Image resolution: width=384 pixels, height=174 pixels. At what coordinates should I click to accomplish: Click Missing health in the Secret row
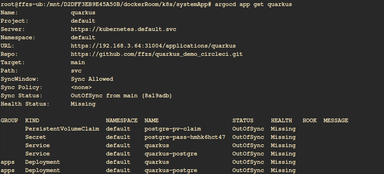283,137
